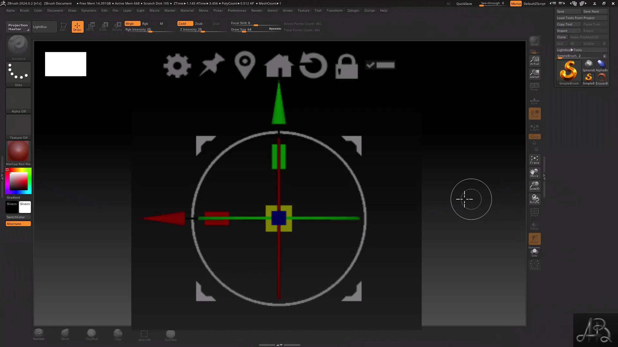Toggle Solo mode icon
The width and height of the screenshot is (618, 347).
pos(534,253)
